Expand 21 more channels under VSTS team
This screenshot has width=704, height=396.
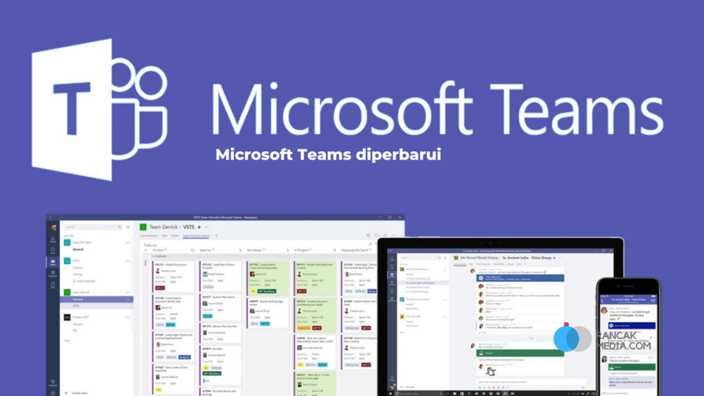point(84,281)
